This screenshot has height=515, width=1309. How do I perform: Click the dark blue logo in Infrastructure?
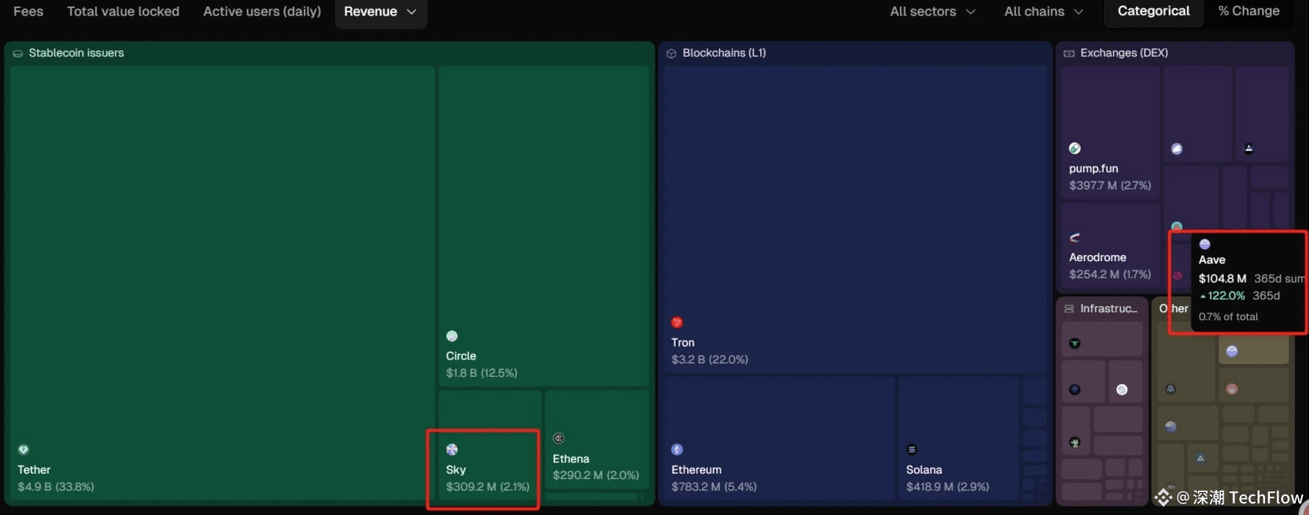pos(1075,390)
